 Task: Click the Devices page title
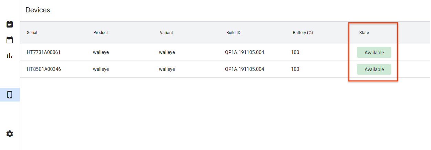[38, 10]
